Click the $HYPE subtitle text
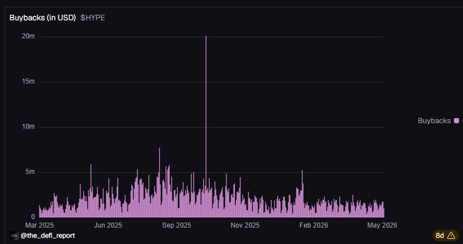The height and width of the screenshot is (244, 463). 93,18
